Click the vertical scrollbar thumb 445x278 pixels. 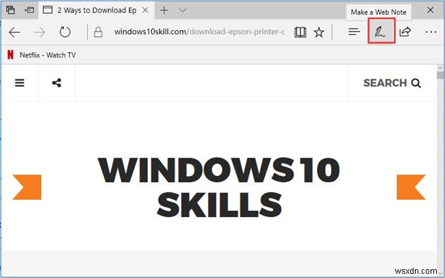pyautogui.click(x=440, y=75)
